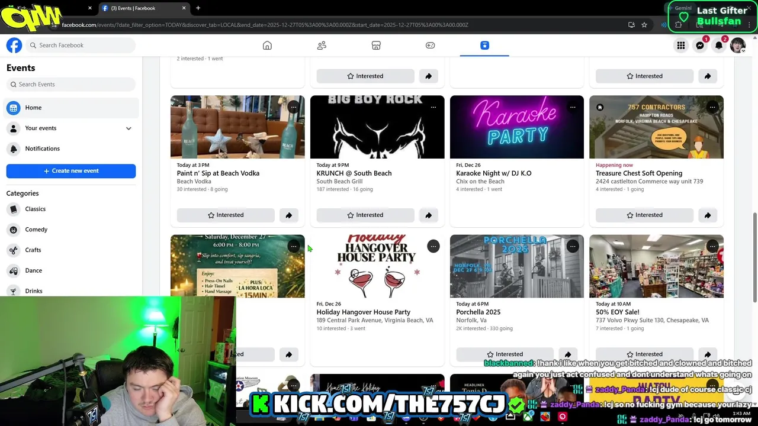
Task: Focus the Search Facebook field
Action: (x=80, y=45)
